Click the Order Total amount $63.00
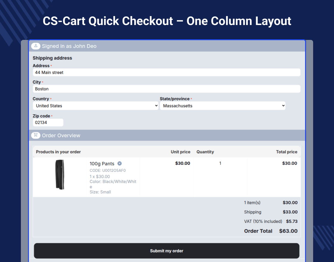 pyautogui.click(x=288, y=231)
